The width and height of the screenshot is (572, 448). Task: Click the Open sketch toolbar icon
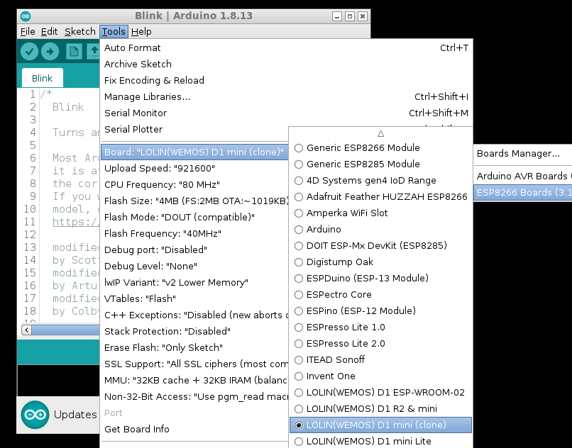(94, 52)
